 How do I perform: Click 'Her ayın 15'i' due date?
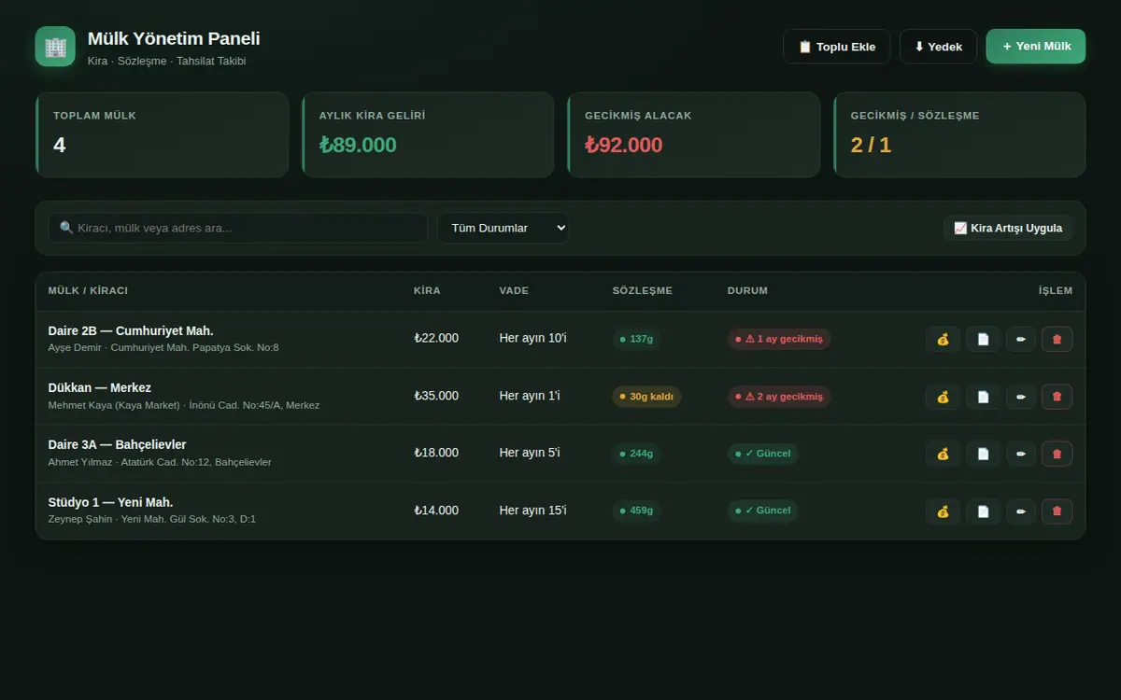click(532, 511)
